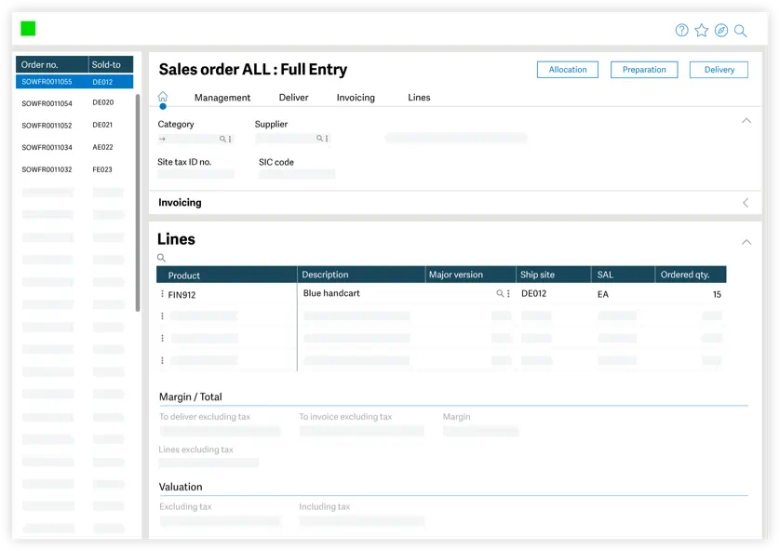Expand the Invoicing section arrow
The height and width of the screenshot is (551, 780).
click(x=746, y=203)
